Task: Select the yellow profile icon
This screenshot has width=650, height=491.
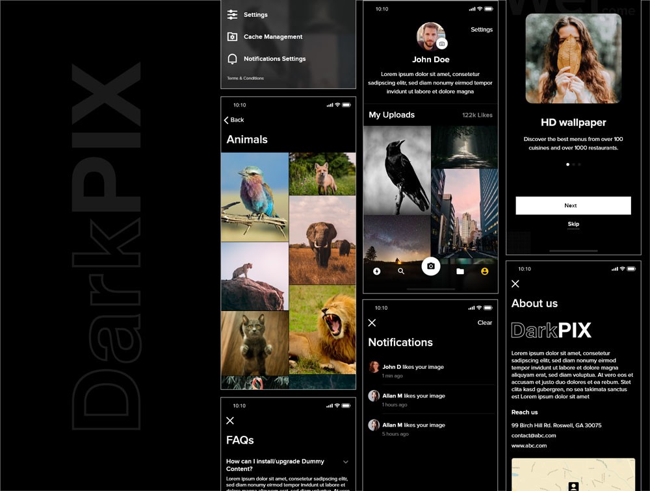Action: tap(484, 271)
